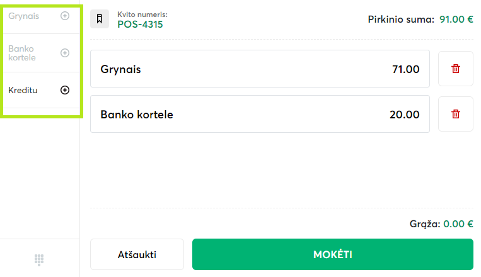Edit the Grynais amount 71.00
Screen dimensions: 481x277
(x=405, y=69)
